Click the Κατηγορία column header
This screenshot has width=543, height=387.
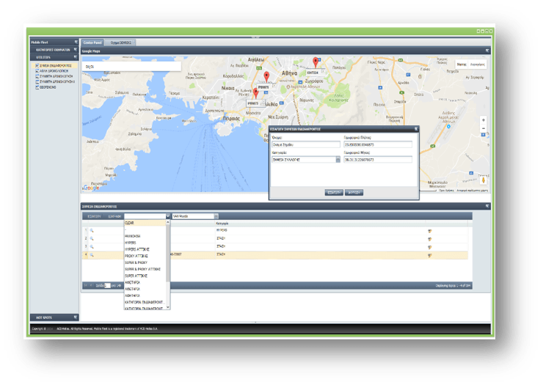point(222,224)
